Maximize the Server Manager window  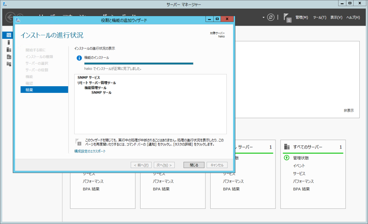tap(350, 3)
